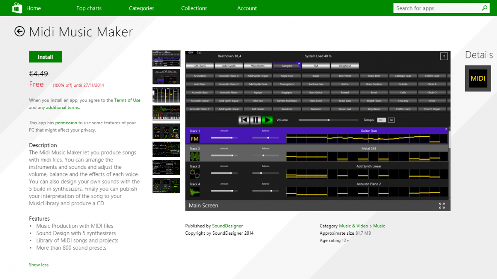Click the Track 4 Balance slider
Viewport: 497px width, 279px height.
[x=265, y=191]
